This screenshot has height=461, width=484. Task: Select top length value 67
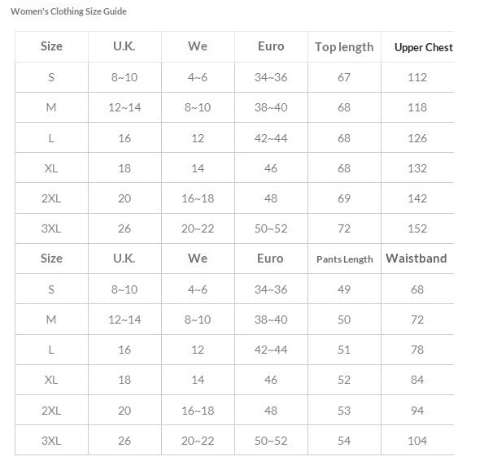point(344,77)
